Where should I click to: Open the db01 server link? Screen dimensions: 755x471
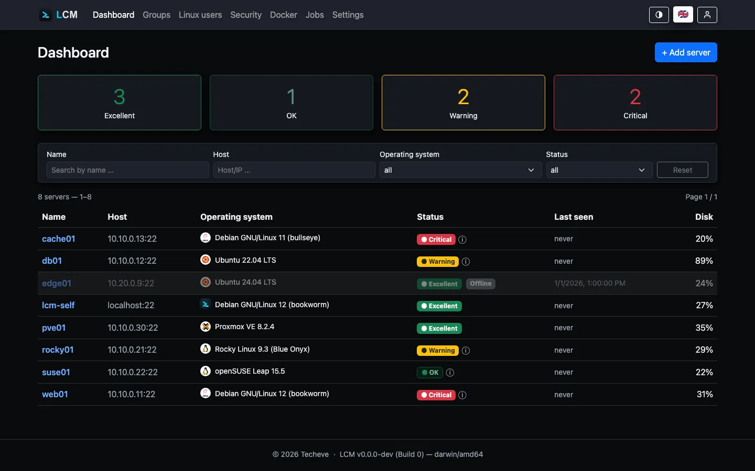(x=52, y=261)
